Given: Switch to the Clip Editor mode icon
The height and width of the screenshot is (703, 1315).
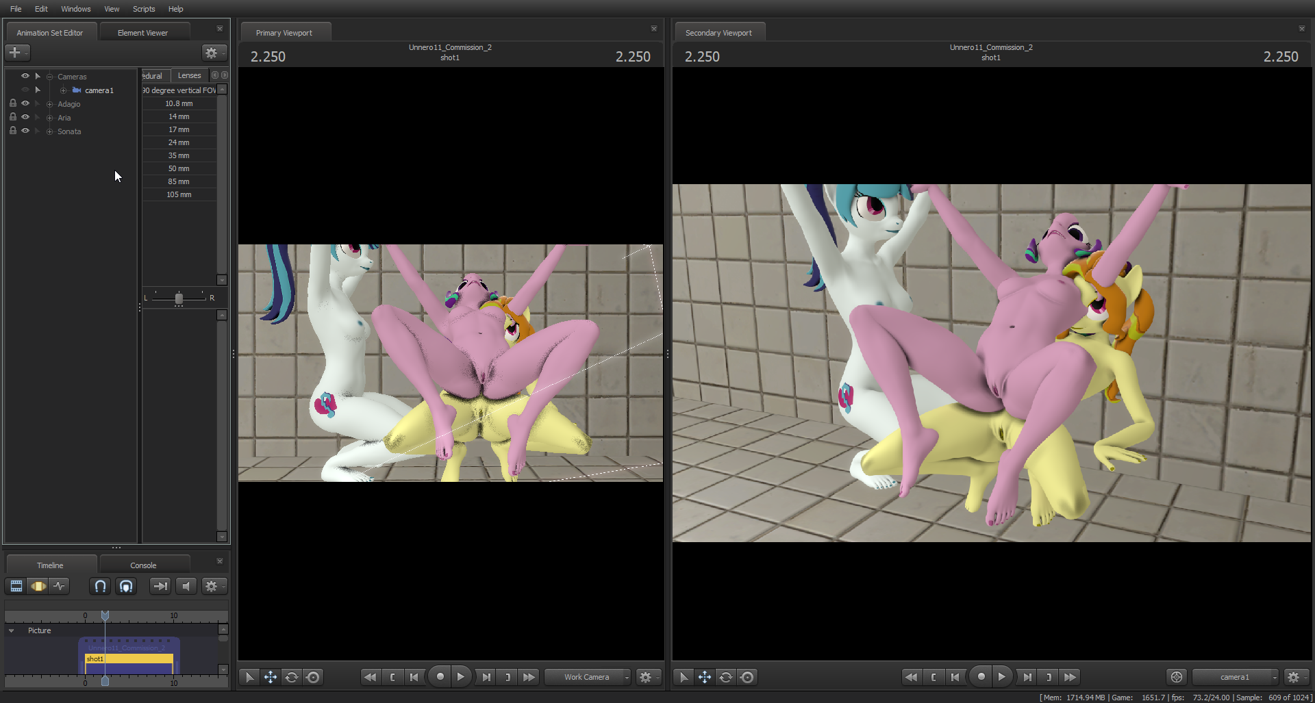Looking at the screenshot, I should pyautogui.click(x=16, y=586).
